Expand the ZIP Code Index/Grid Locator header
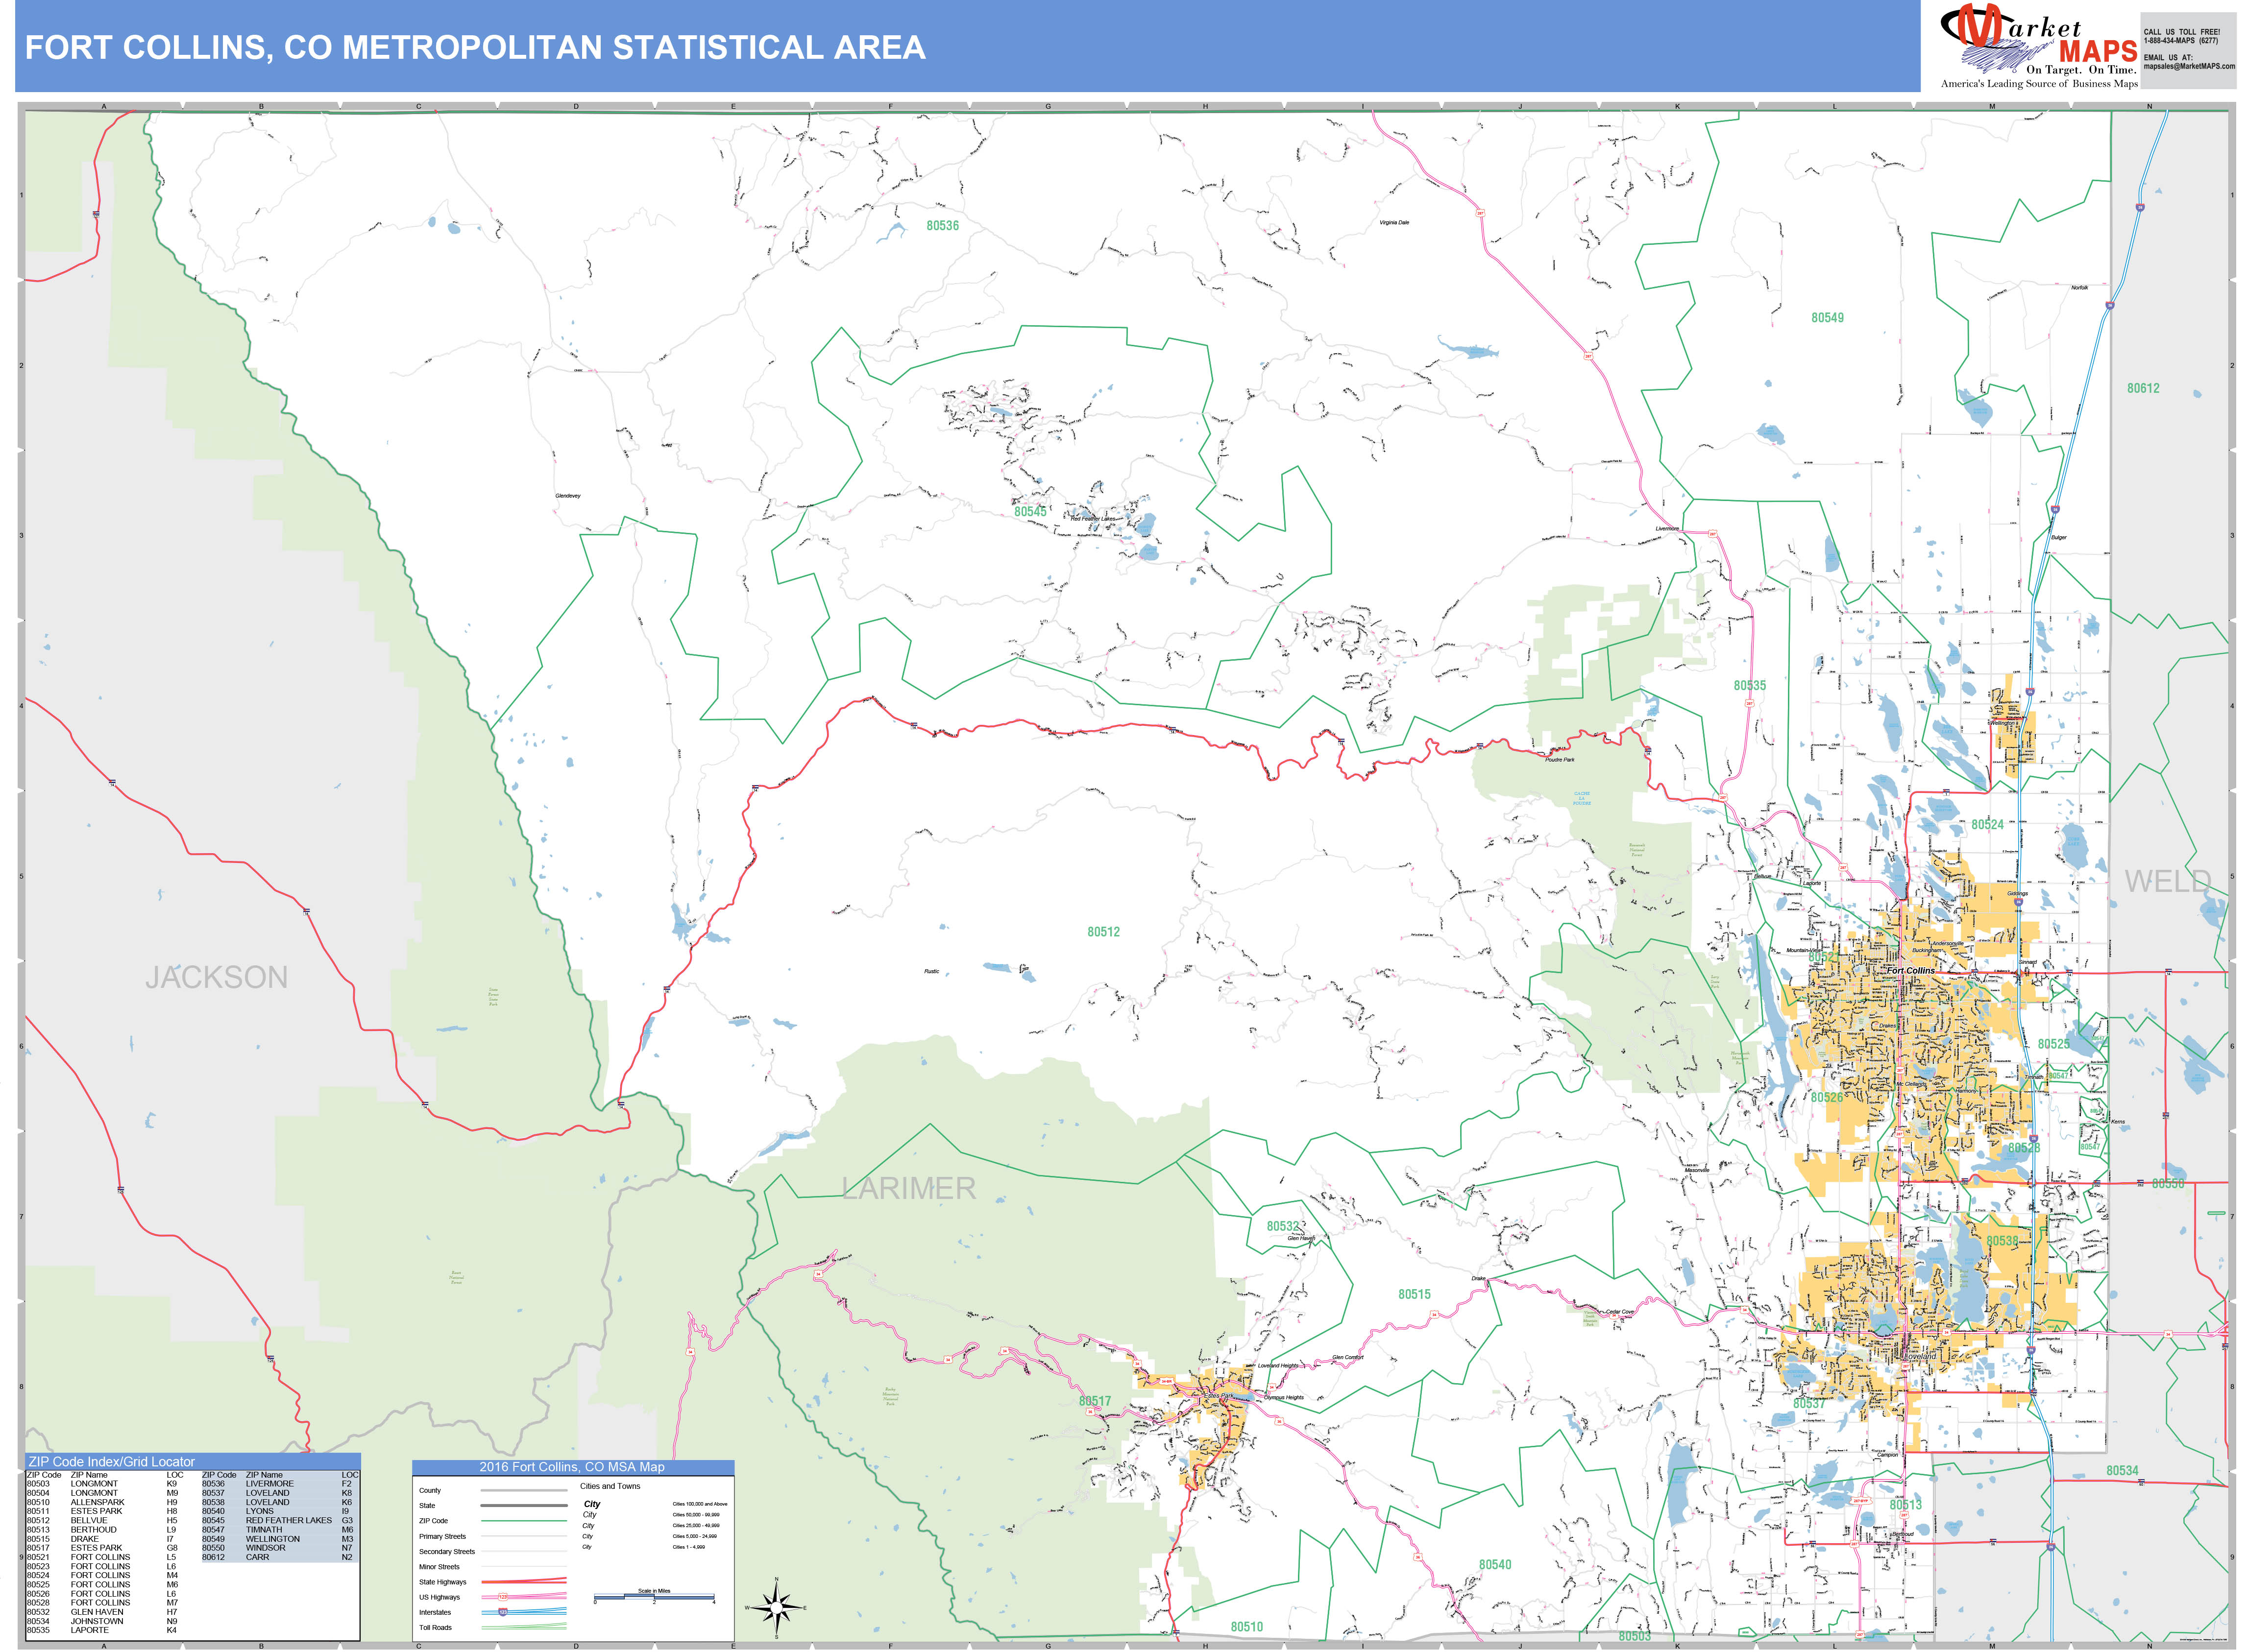This screenshot has height=1652, width=2247. 113,1462
